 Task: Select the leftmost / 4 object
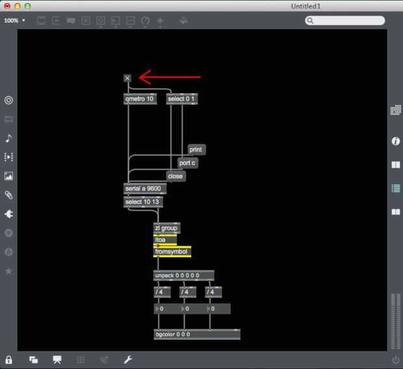(162, 292)
